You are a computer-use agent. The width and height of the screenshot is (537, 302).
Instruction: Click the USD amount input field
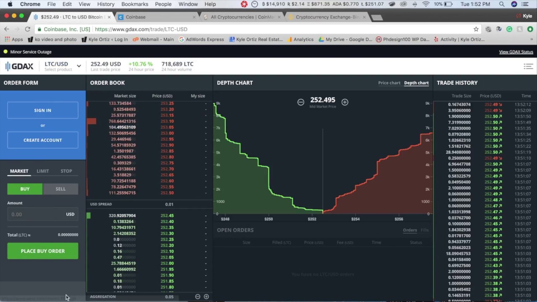(43, 214)
